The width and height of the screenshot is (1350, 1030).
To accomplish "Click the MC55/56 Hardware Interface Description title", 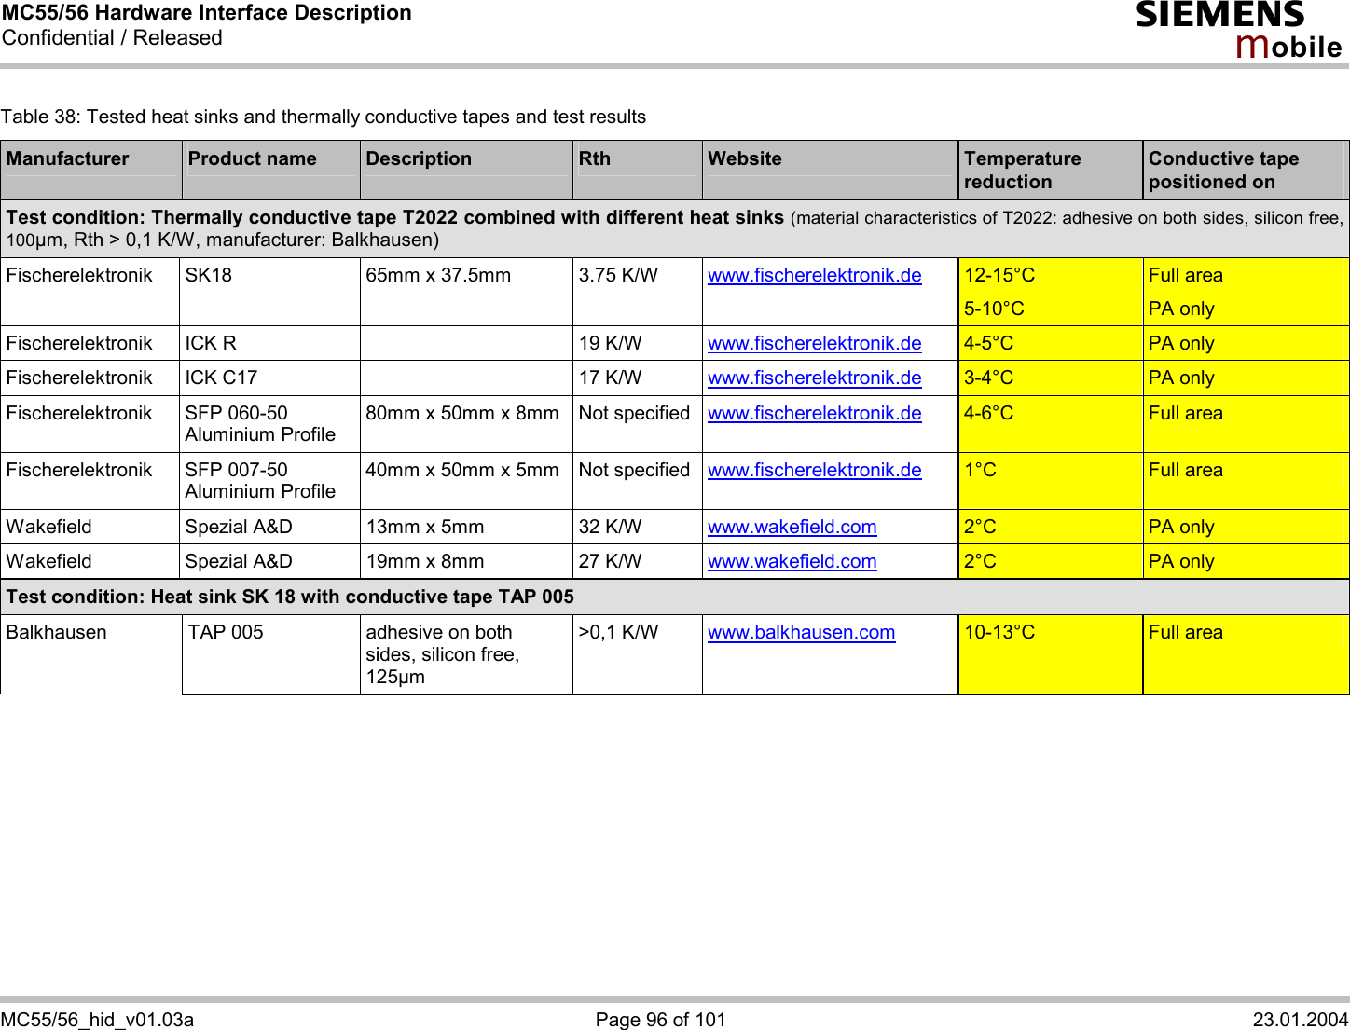I will [206, 13].
